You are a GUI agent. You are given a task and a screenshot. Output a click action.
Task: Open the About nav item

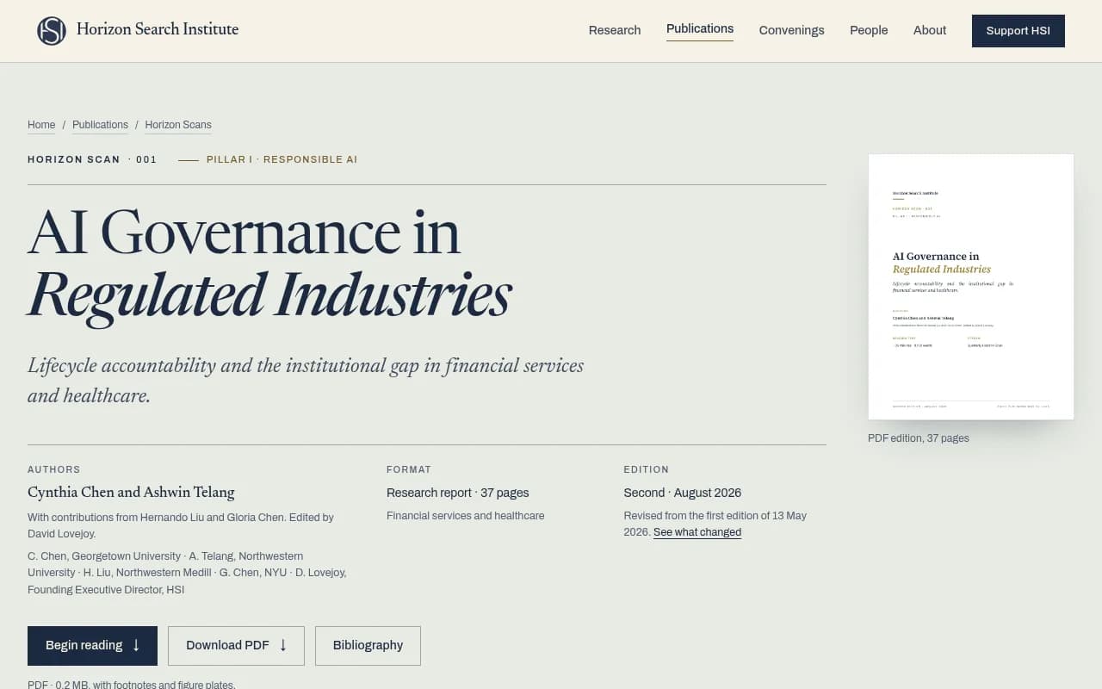pos(930,30)
